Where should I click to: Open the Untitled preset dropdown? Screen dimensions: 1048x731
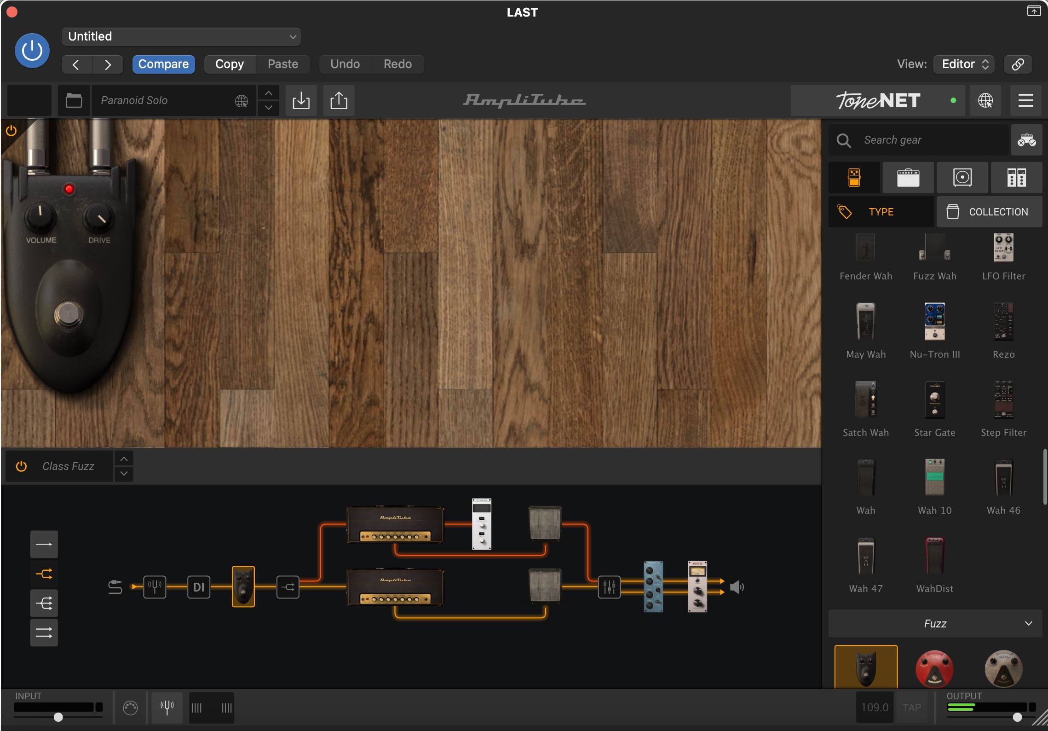click(x=181, y=37)
